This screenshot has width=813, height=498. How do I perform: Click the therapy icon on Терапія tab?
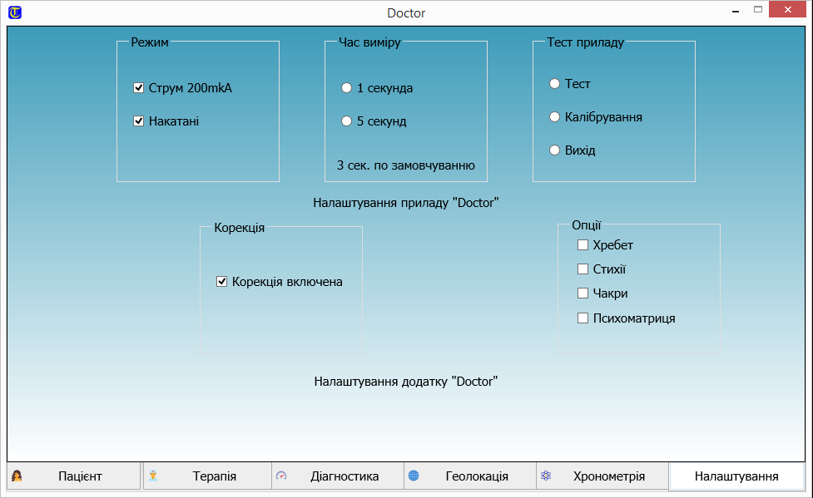click(x=153, y=476)
